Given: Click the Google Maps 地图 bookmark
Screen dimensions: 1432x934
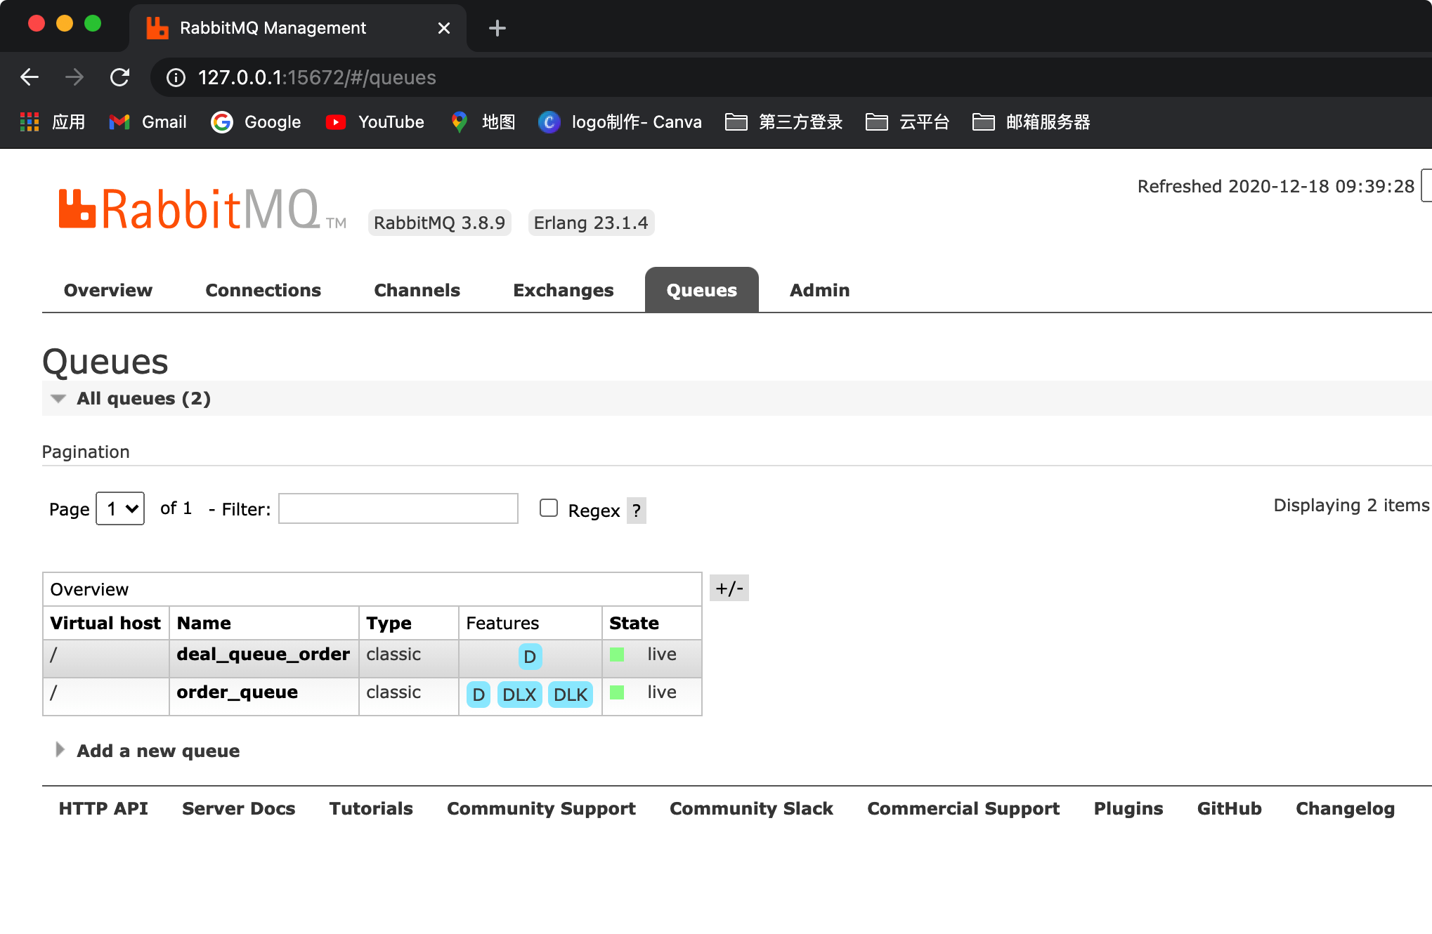Looking at the screenshot, I should click(x=483, y=122).
